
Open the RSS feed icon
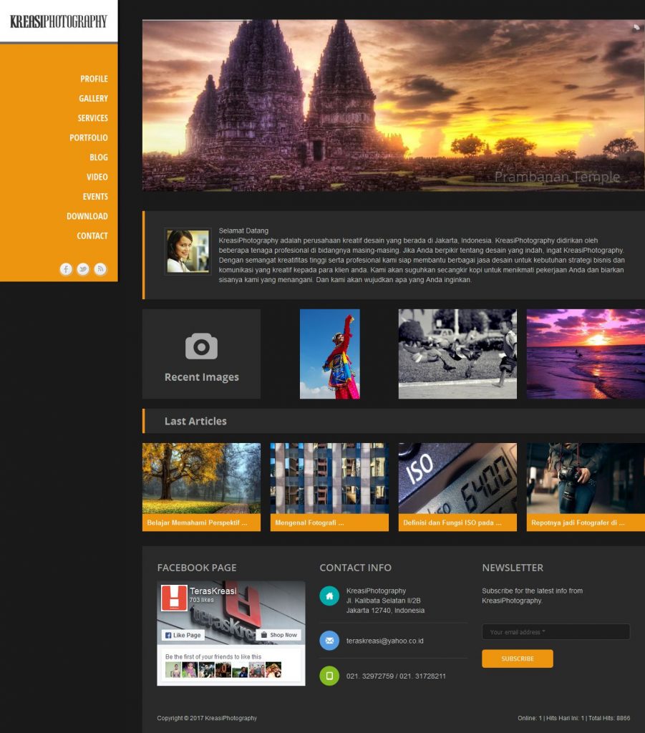coord(100,270)
